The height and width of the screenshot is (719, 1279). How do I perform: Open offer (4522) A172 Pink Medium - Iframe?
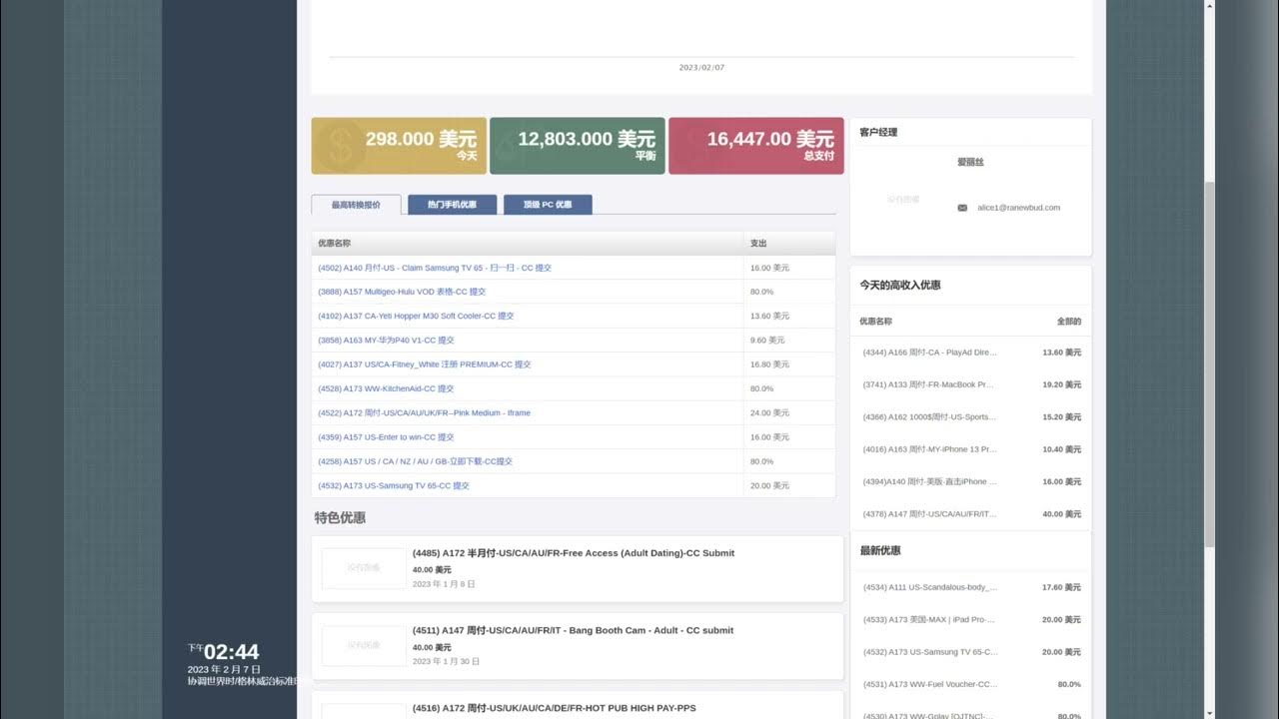(424, 412)
